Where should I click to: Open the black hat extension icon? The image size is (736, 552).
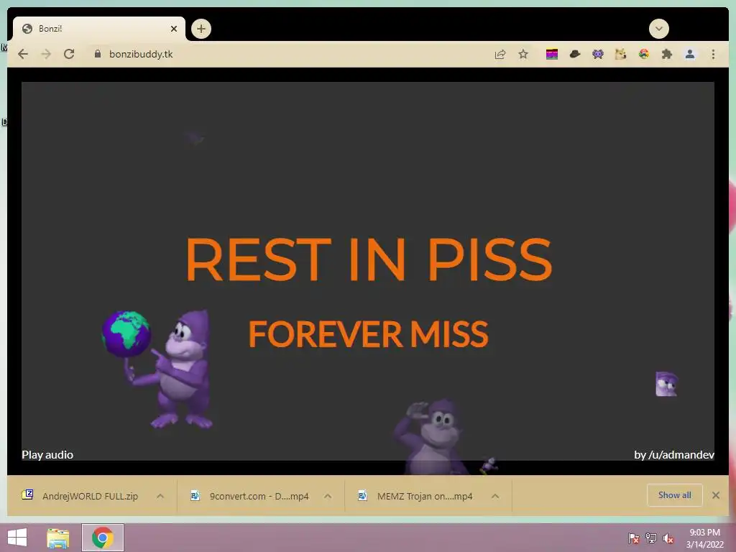pos(575,55)
